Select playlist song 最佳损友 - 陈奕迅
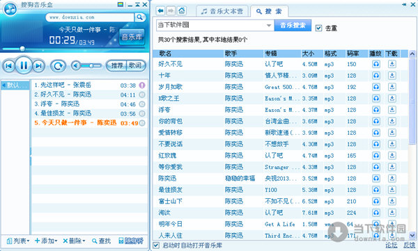Screen dimensions: 418x251 [x=89, y=113]
